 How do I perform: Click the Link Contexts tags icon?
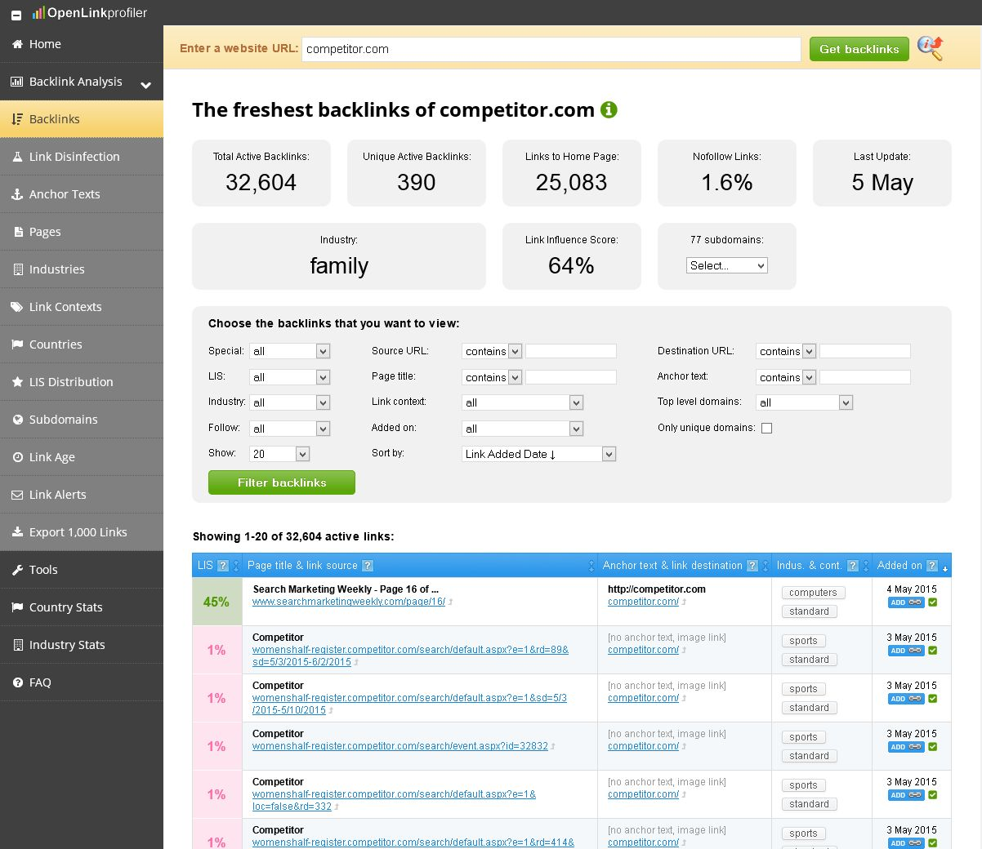point(16,307)
